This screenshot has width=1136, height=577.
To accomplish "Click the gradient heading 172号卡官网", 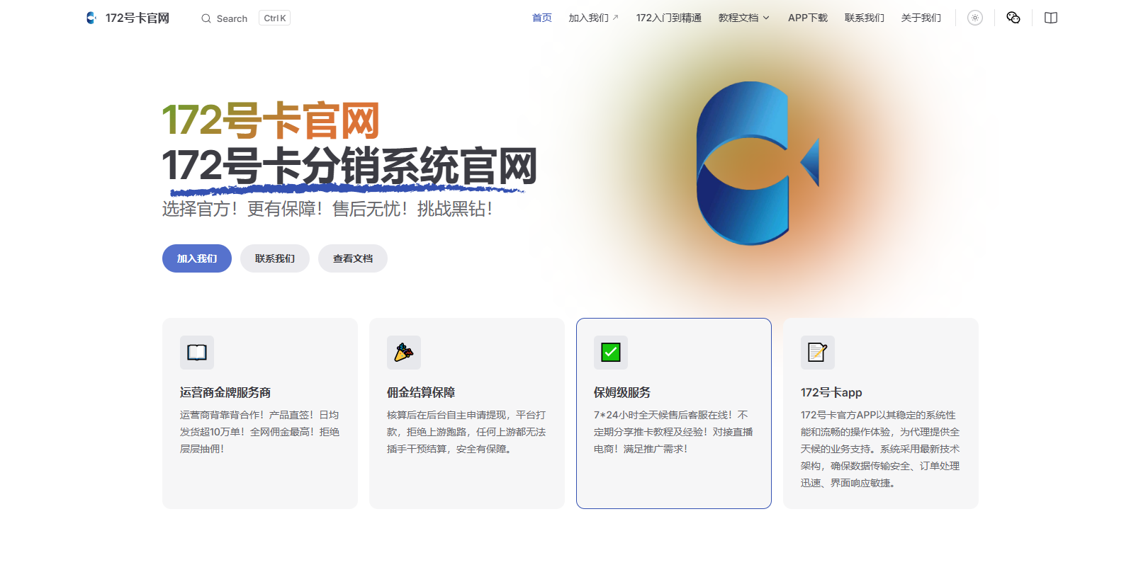I will (x=271, y=121).
